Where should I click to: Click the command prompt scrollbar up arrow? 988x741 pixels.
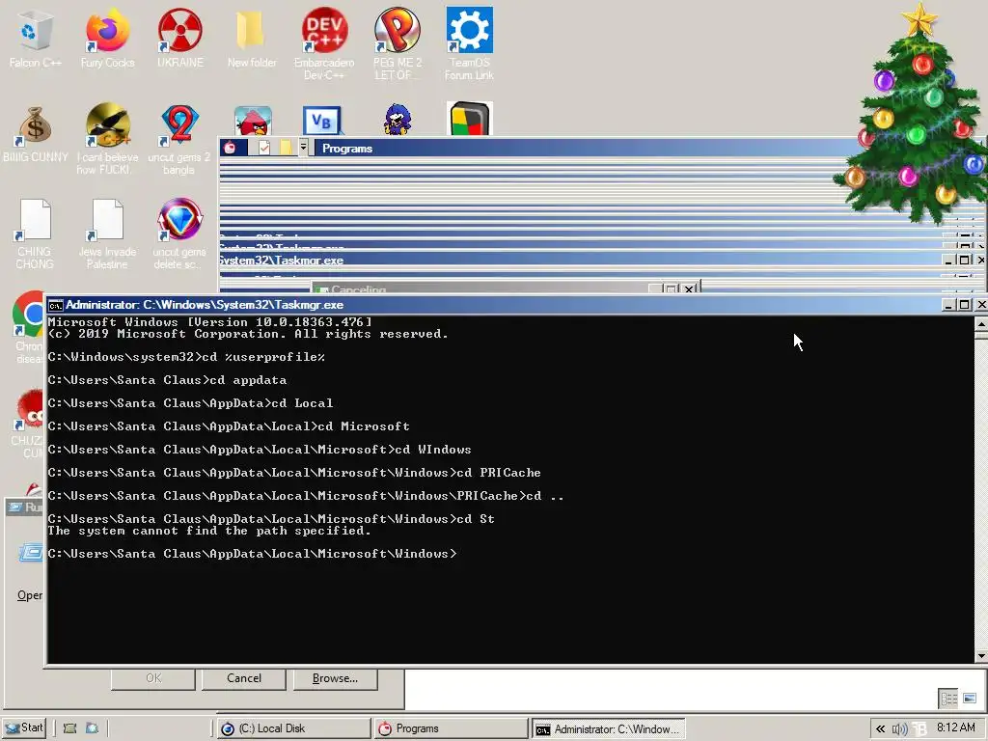click(x=981, y=324)
